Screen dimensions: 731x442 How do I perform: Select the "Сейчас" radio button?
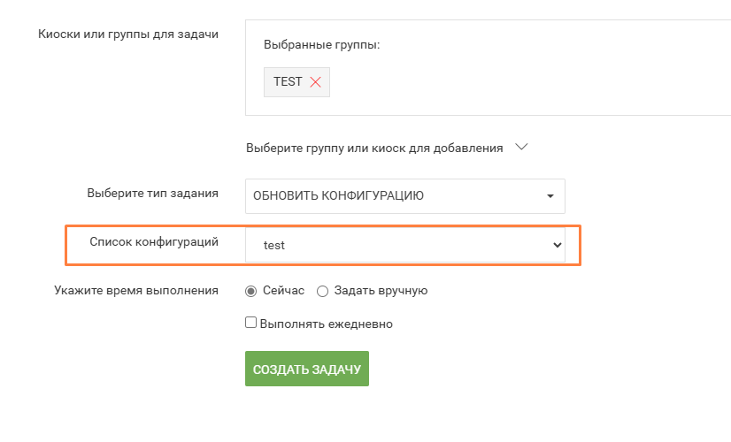250,291
